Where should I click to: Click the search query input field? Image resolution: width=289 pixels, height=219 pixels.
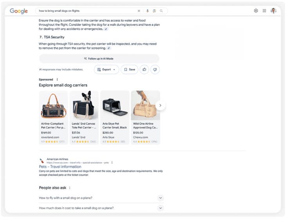click(x=87, y=11)
